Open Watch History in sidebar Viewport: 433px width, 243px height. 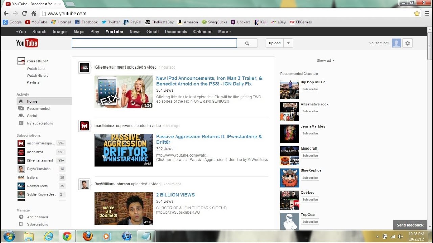pyautogui.click(x=38, y=76)
